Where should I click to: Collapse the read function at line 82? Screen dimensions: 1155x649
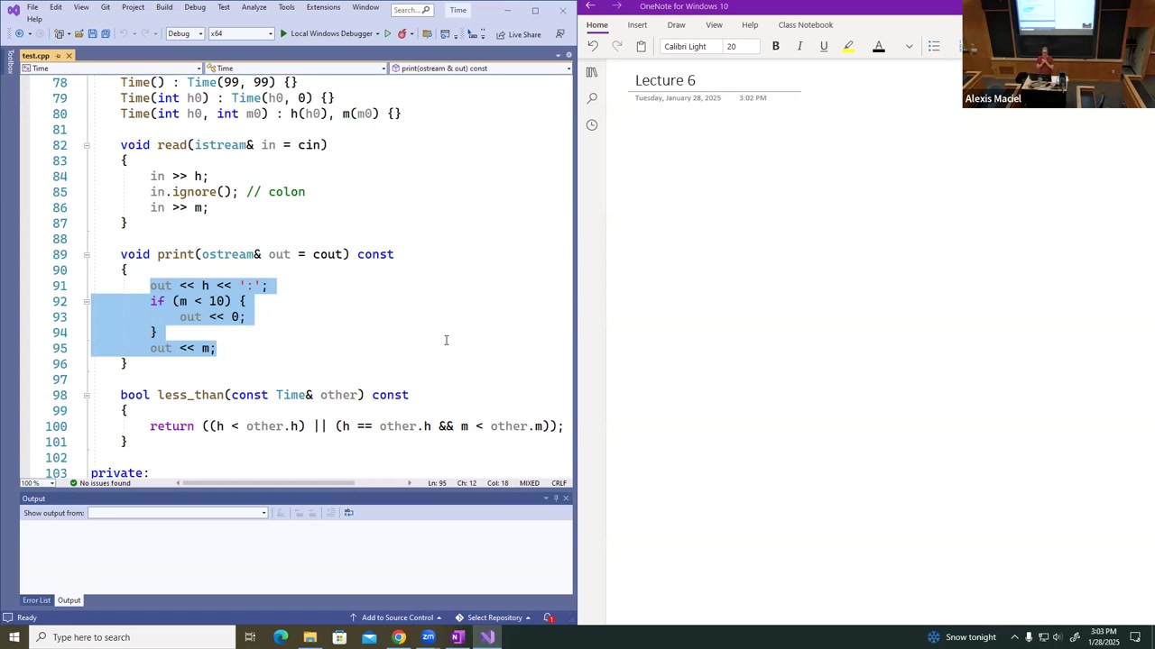[87, 145]
